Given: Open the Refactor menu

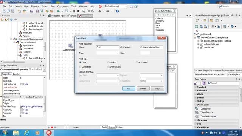Looking at the screenshot, I should [35, 6].
